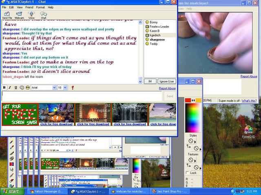
Task: Click the Bonny smiley status icon
Action: pos(147,22)
